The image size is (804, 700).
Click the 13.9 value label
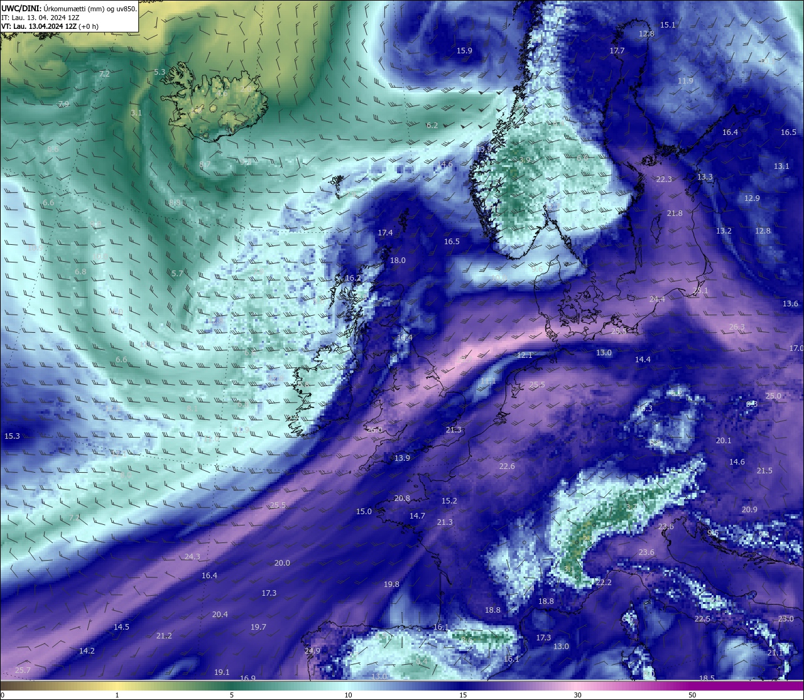(402, 458)
